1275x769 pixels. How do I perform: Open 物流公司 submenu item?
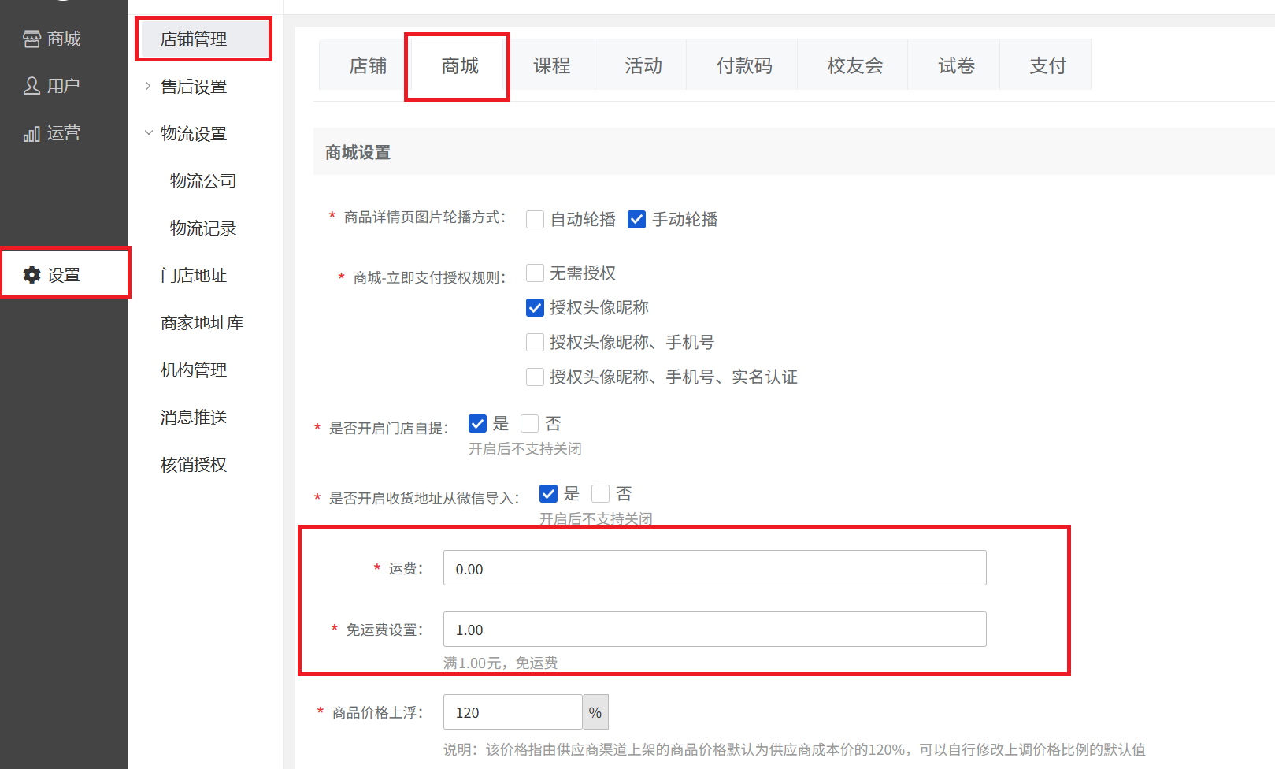click(x=203, y=181)
